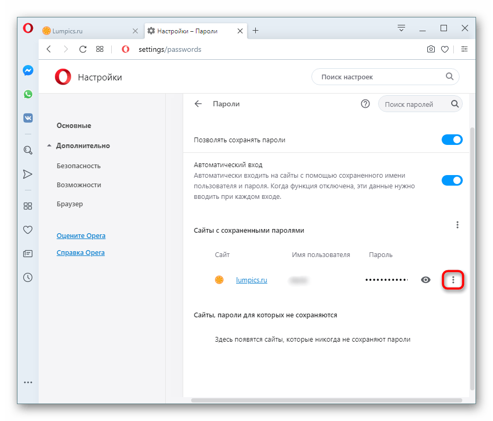The height and width of the screenshot is (421, 493).
Task: Follow the Справка Opera link
Action: tap(80, 253)
